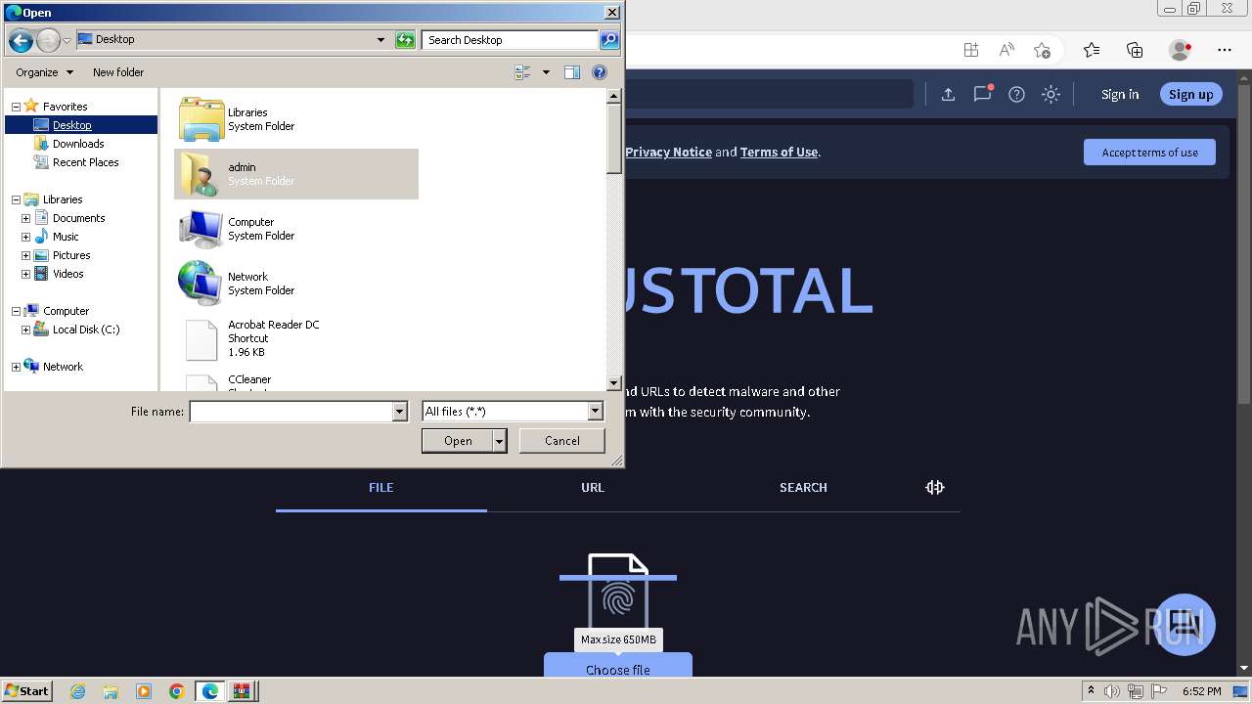Click the forward navigation arrow in dialog

[x=48, y=40]
